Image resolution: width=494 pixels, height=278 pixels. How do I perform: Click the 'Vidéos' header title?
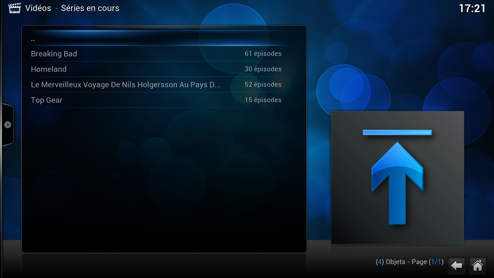point(38,8)
